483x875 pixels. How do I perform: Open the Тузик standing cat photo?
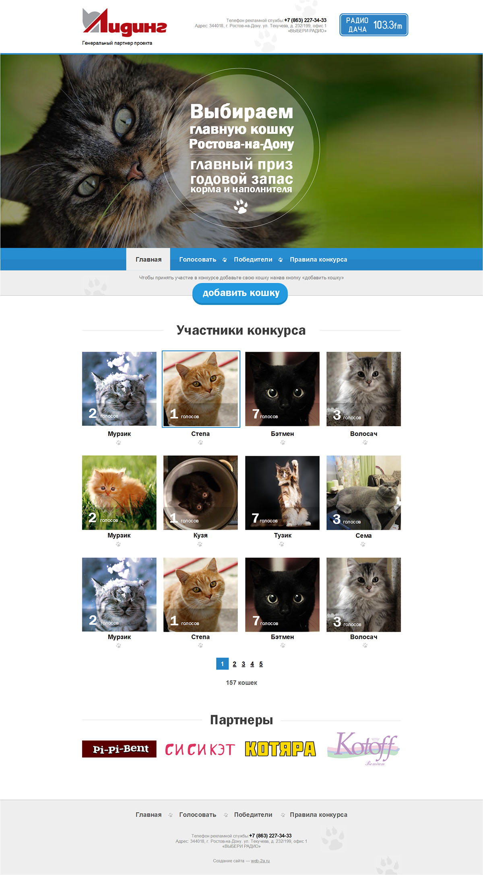click(282, 493)
